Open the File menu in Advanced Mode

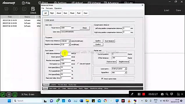coord(43,8)
